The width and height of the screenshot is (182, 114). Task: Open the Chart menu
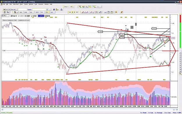[21, 4]
